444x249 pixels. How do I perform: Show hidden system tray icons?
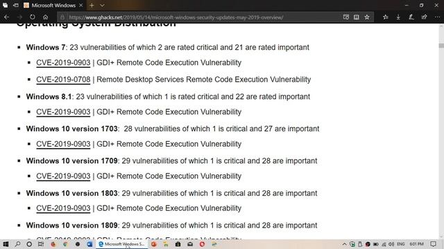pos(344,244)
